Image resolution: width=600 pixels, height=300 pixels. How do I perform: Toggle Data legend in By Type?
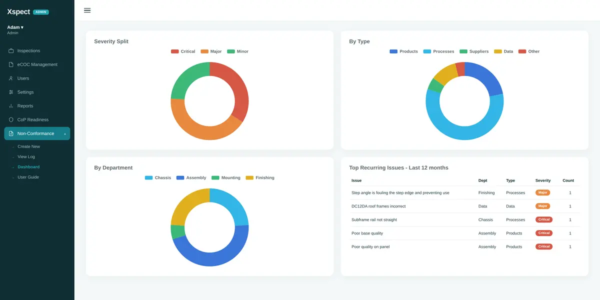click(503, 51)
